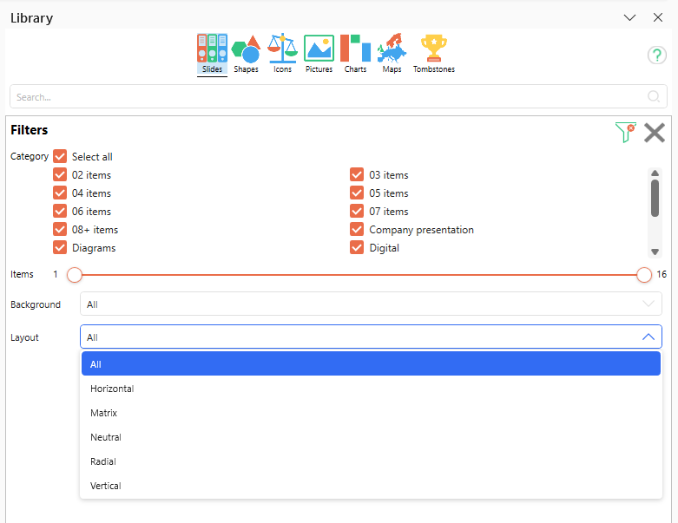
Task: Choose Horizontal layout option
Action: pos(371,389)
